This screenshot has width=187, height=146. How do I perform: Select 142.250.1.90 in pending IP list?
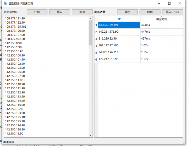pos(13,47)
